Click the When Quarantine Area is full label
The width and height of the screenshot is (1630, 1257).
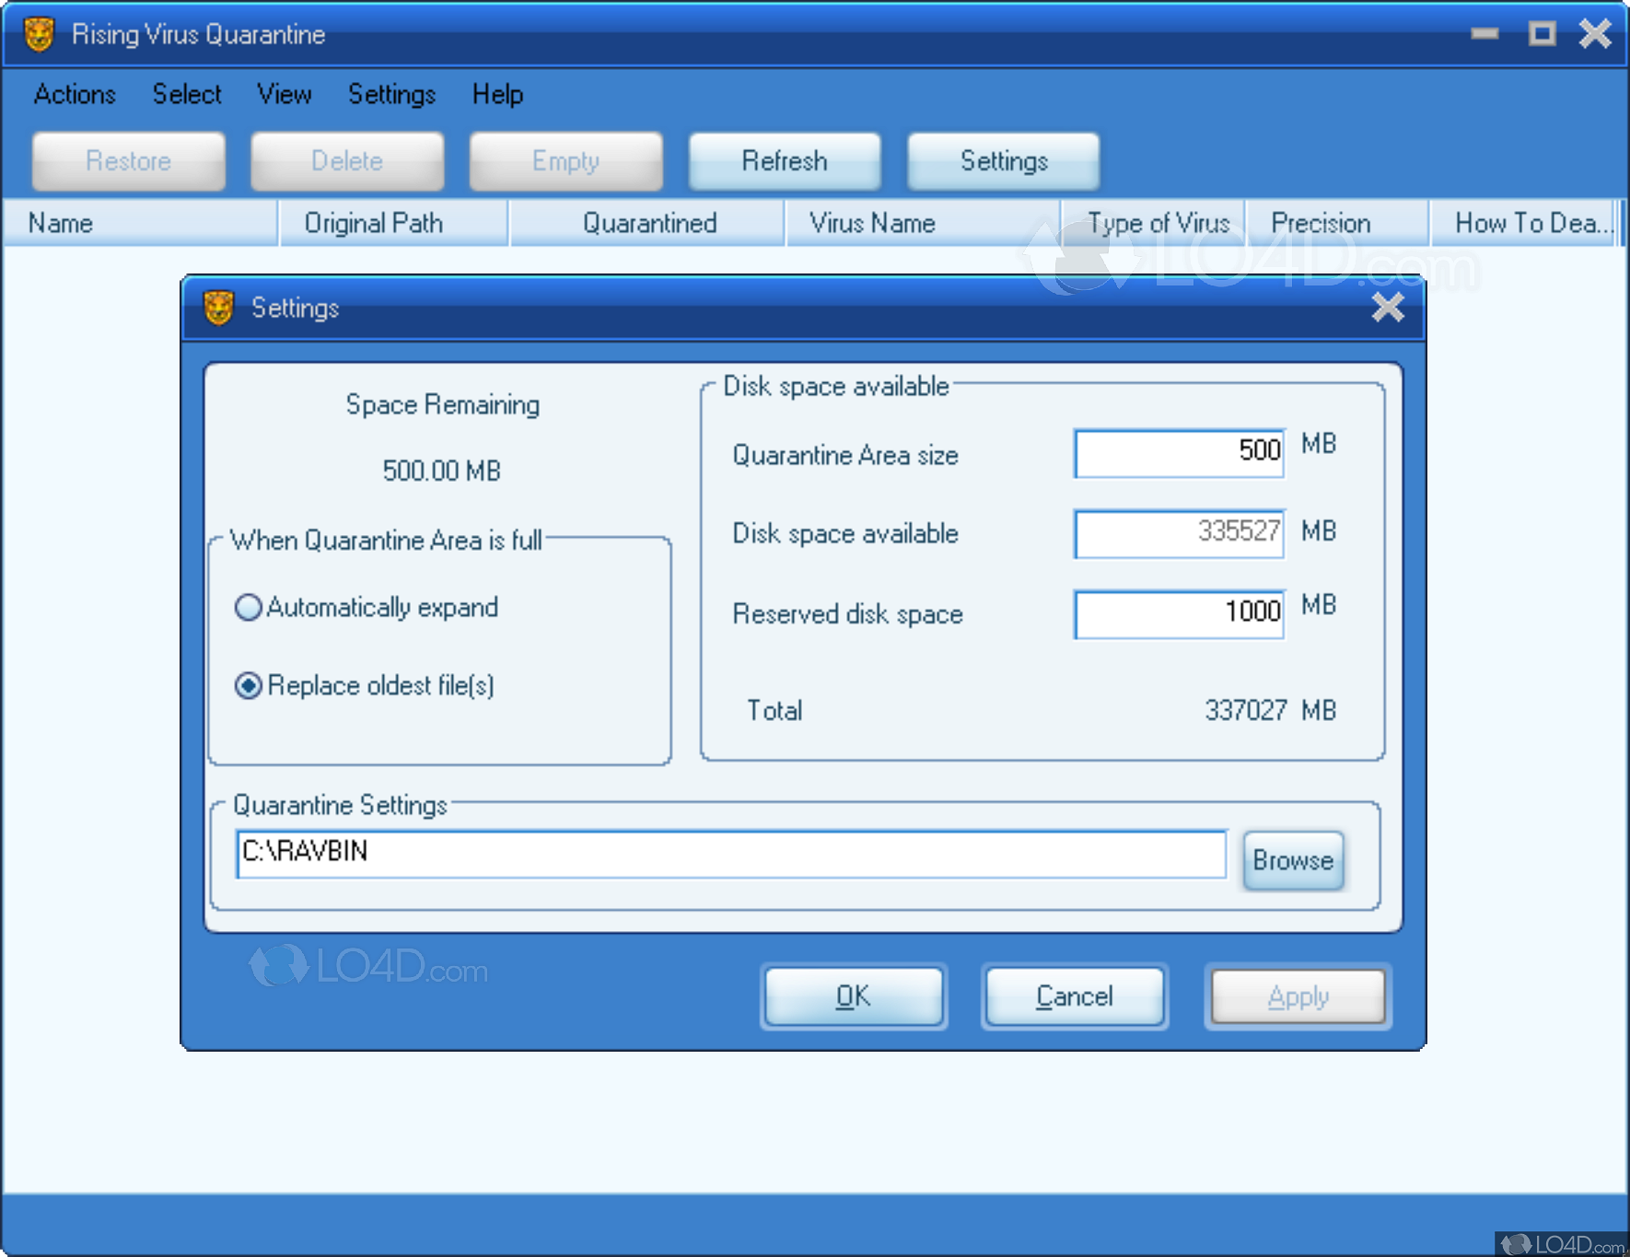point(386,540)
